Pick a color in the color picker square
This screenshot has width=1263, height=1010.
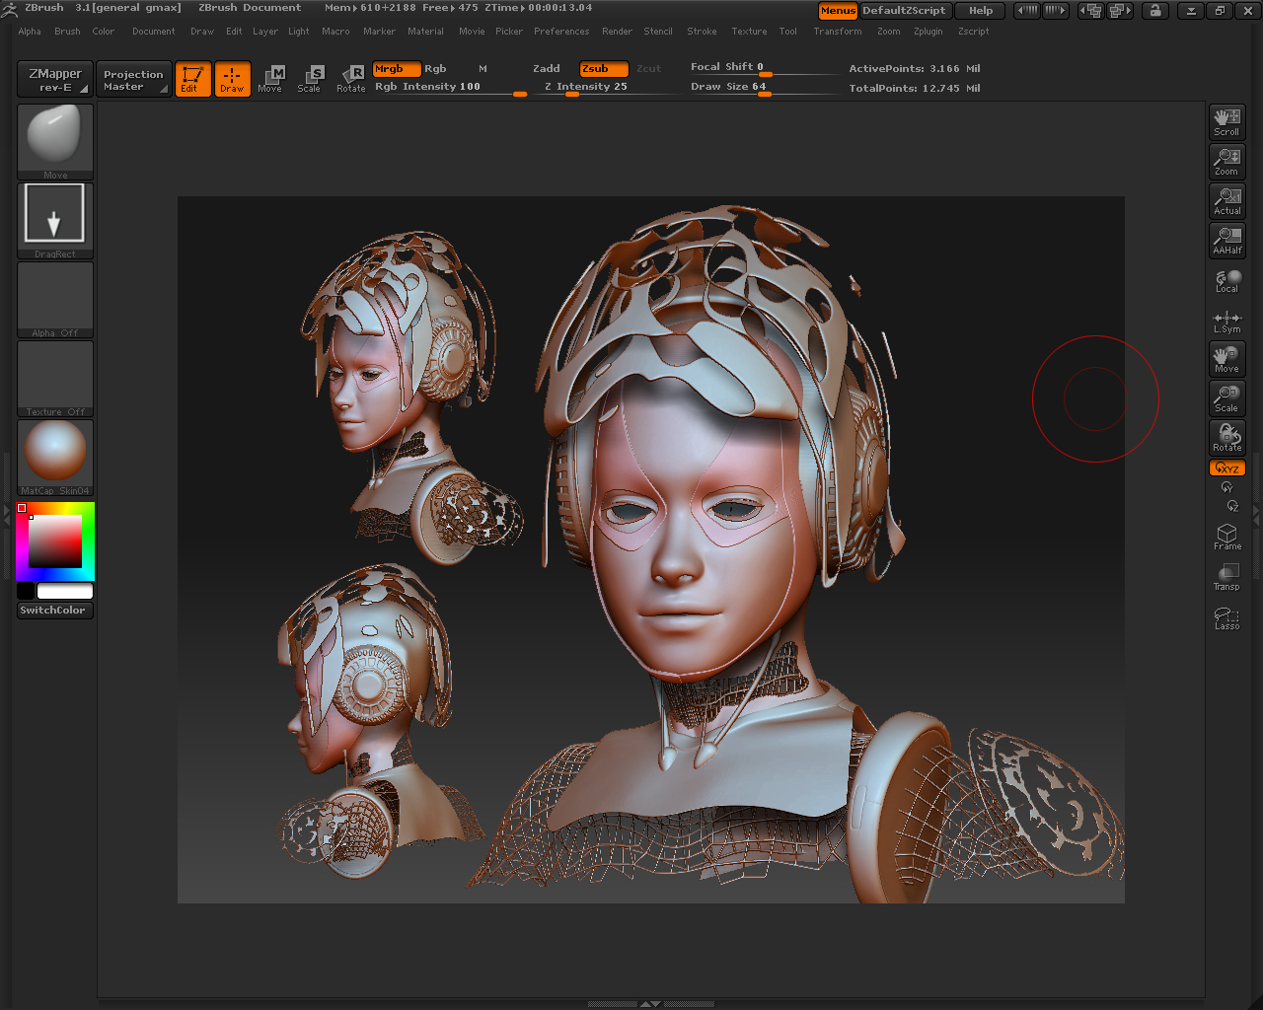tap(54, 541)
